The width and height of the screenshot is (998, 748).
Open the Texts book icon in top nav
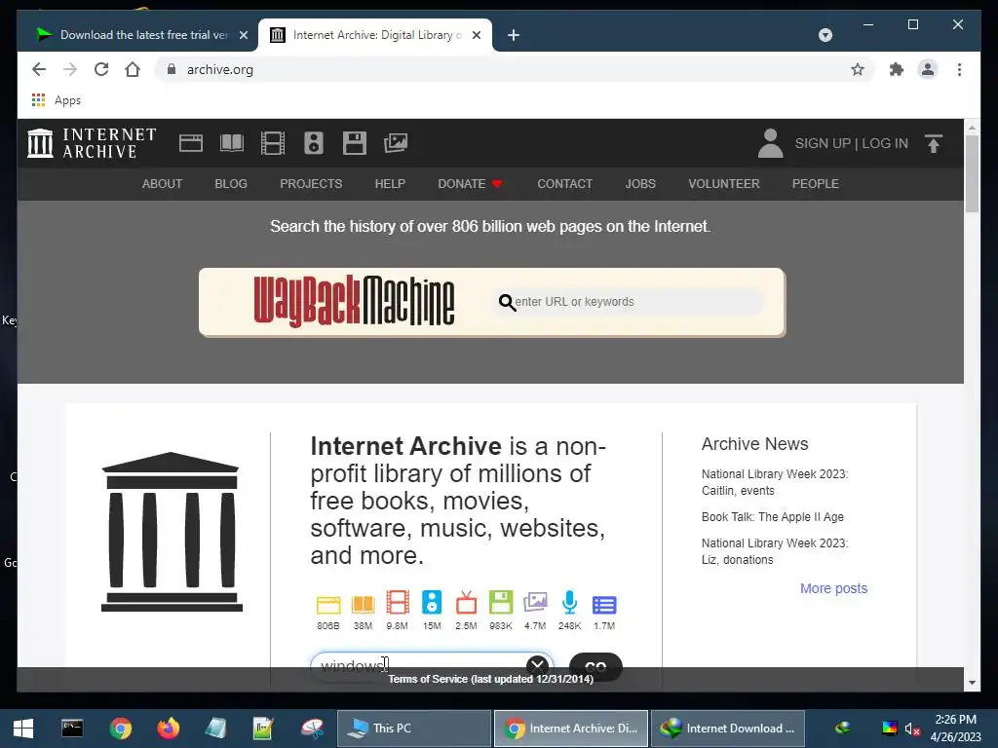point(232,143)
